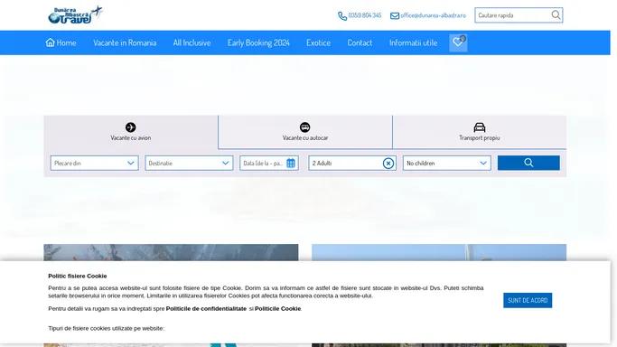617x347 pixels.
Task: Switch to Vacante cu autocar tab
Action: 305,132
